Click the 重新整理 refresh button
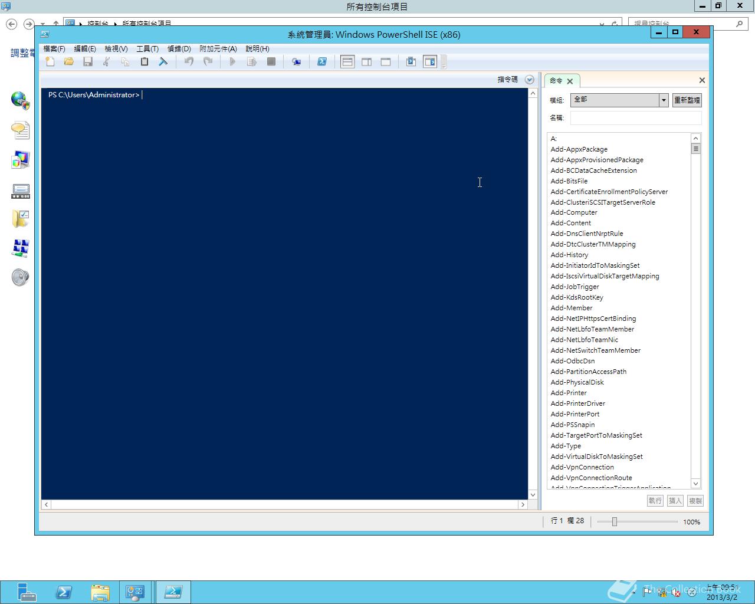This screenshot has width=755, height=604. tap(687, 100)
